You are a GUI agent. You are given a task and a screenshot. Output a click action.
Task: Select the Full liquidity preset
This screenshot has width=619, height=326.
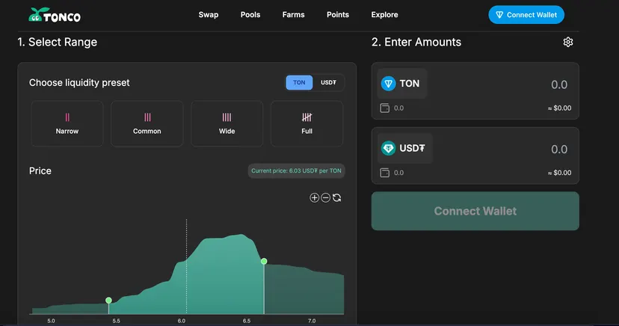307,123
